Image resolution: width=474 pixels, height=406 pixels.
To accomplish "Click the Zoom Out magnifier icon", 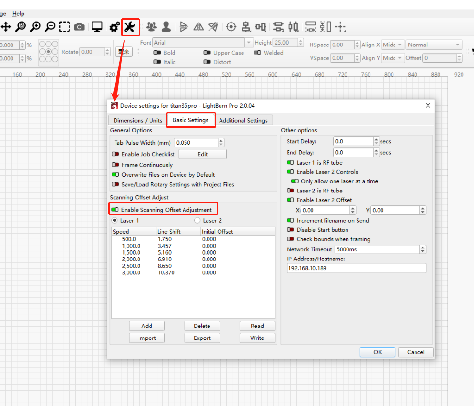I will [50, 27].
